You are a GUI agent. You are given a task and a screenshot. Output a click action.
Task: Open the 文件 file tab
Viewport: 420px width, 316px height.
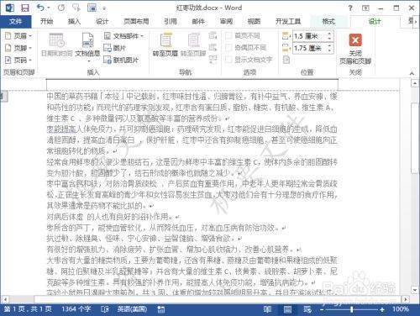pos(16,21)
